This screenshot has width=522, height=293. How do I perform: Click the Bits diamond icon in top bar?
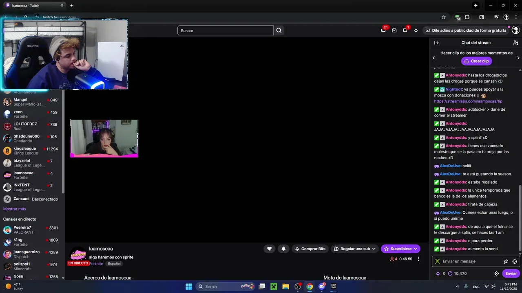tap(416, 31)
